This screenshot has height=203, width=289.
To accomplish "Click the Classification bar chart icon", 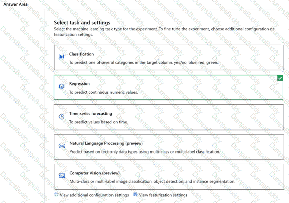I will [x=61, y=57].
